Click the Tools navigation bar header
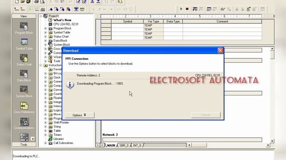Screen dimensions: 286x160 click(x=24, y=144)
